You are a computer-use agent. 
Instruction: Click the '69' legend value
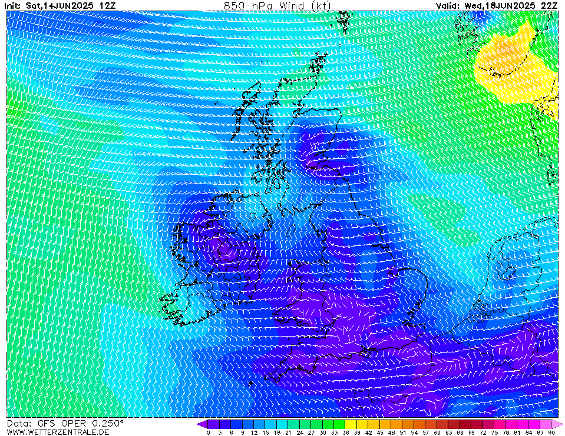tap(471, 432)
